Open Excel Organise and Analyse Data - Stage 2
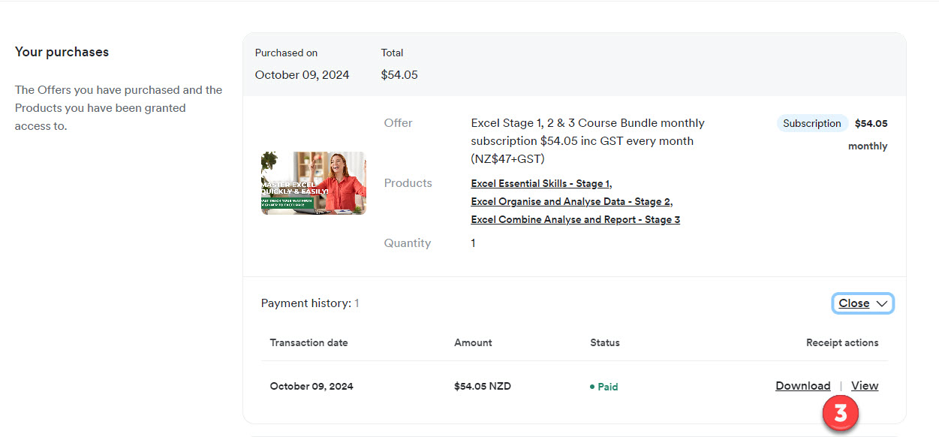The image size is (939, 437). [571, 202]
